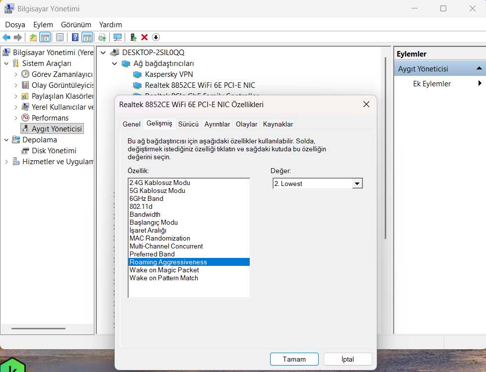Open the Ek Eylemler submenu arrow
The image size is (486, 372).
click(x=480, y=83)
